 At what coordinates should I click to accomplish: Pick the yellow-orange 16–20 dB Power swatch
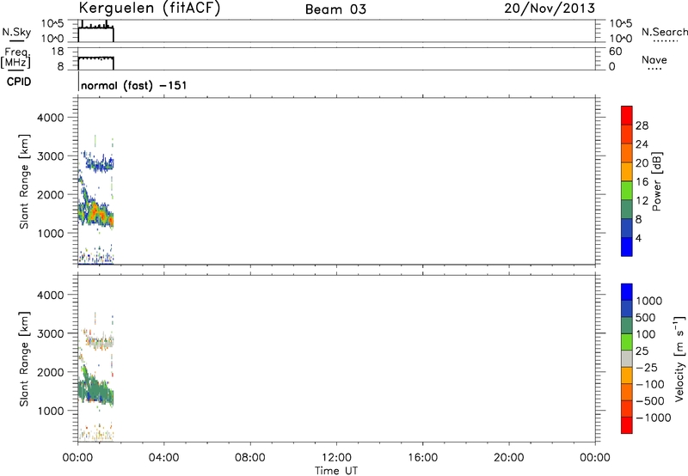click(x=627, y=172)
